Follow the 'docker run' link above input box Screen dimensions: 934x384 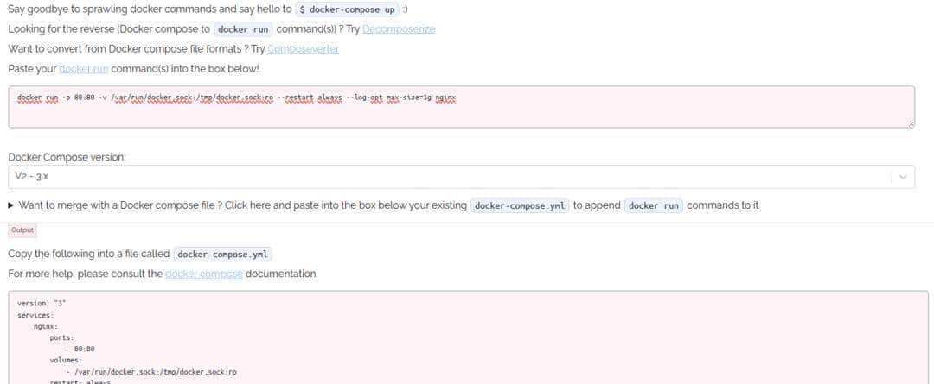point(83,68)
